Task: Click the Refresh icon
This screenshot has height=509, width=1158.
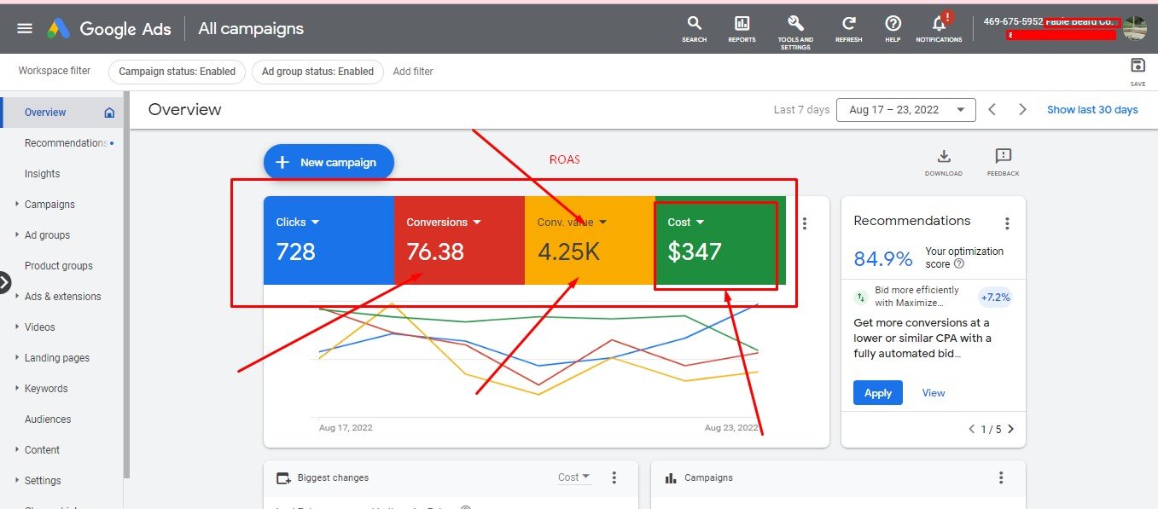Action: (x=848, y=24)
